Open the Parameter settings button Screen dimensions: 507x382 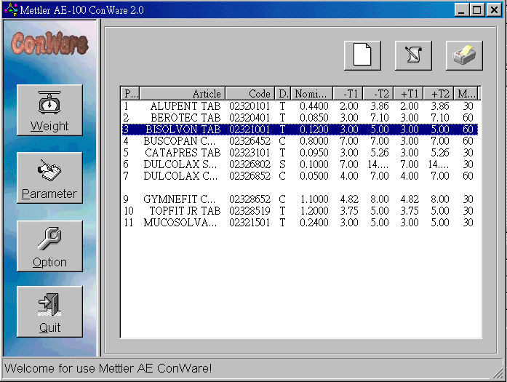coord(49,178)
